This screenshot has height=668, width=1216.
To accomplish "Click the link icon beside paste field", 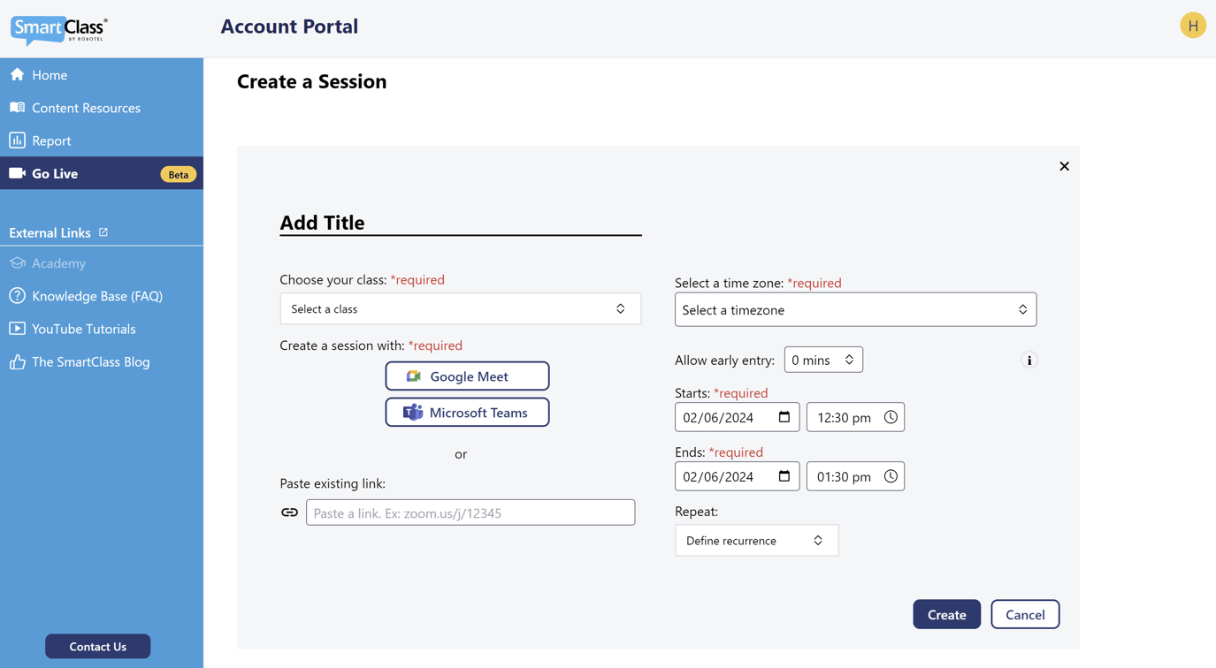I will (289, 512).
